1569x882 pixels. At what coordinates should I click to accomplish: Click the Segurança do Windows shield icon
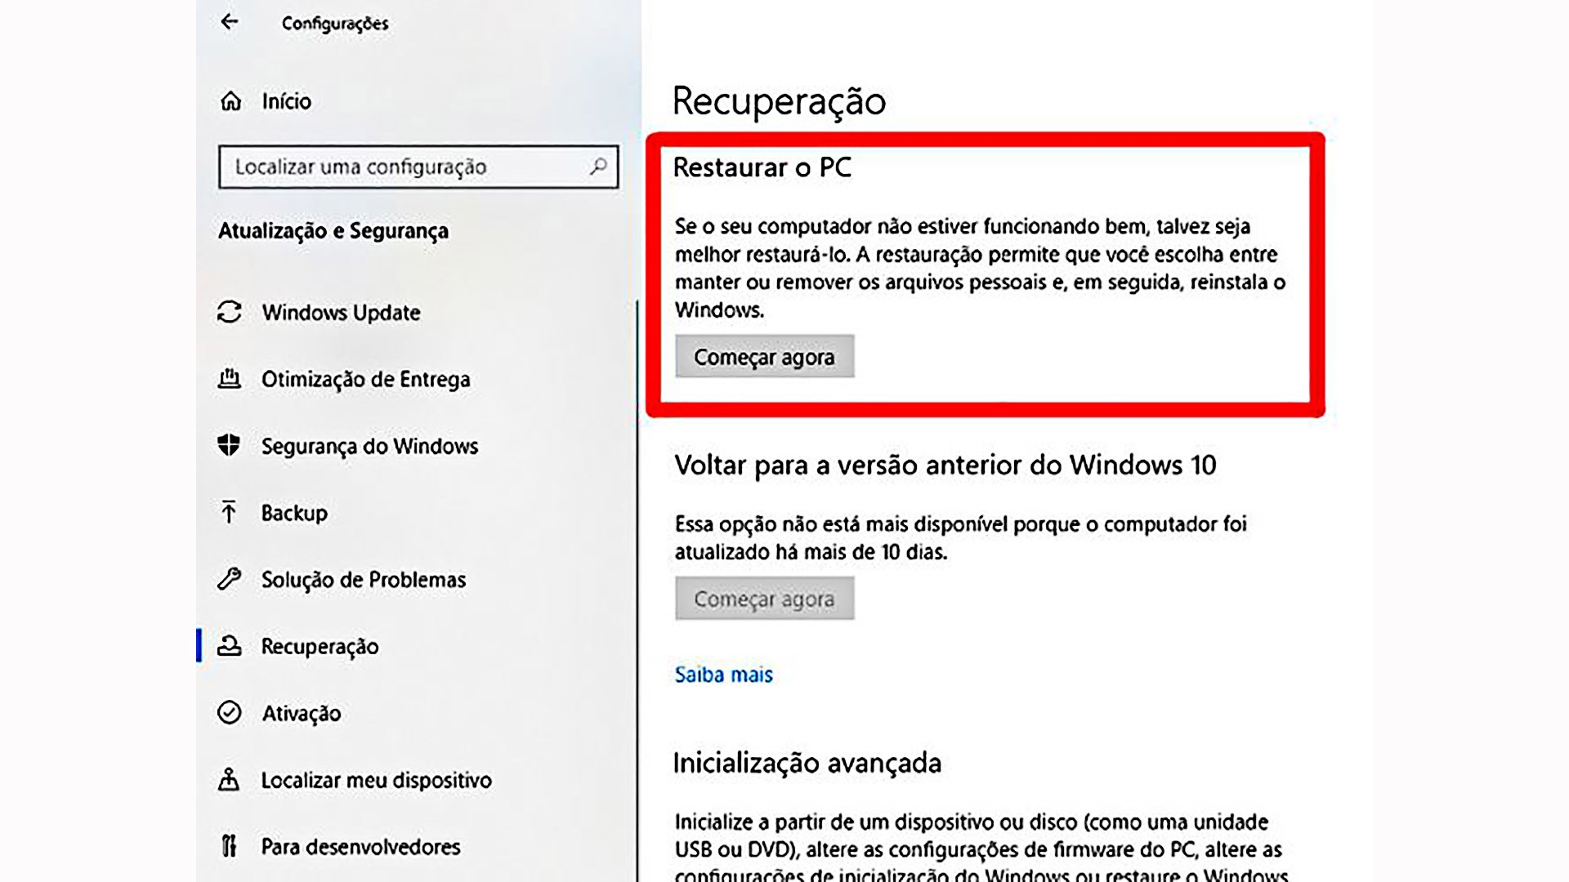point(230,445)
